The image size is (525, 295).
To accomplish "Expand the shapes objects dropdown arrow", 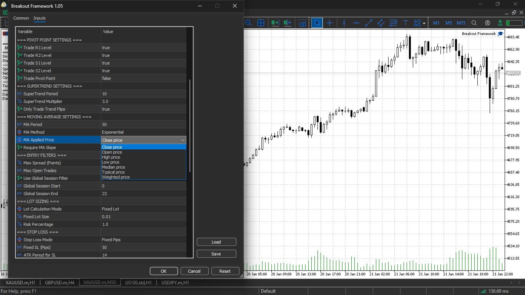I will (x=424, y=23).
